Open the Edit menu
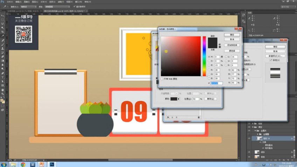The width and height of the screenshot is (297, 167). (18, 2)
